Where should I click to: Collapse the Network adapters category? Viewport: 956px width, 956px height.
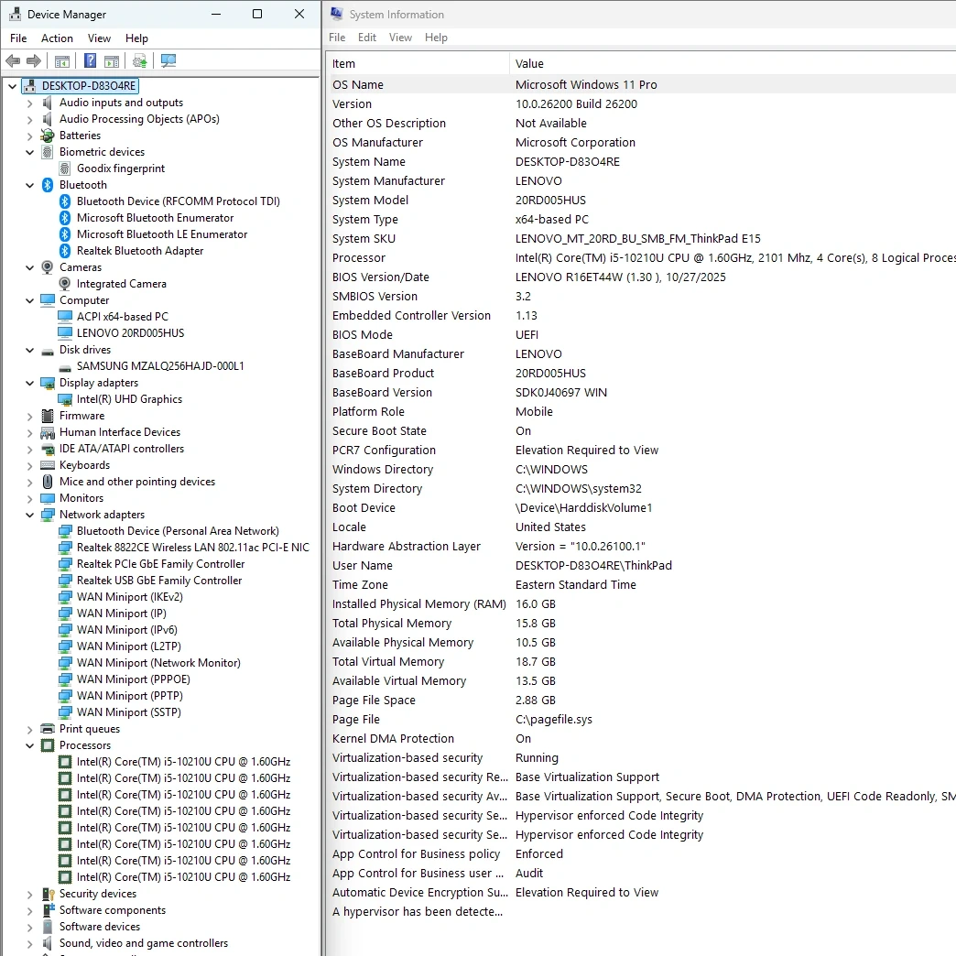pos(30,515)
